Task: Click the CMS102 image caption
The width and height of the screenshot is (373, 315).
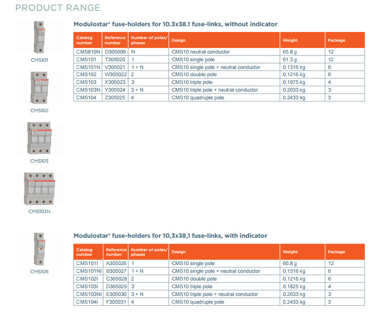Action: 40,111
